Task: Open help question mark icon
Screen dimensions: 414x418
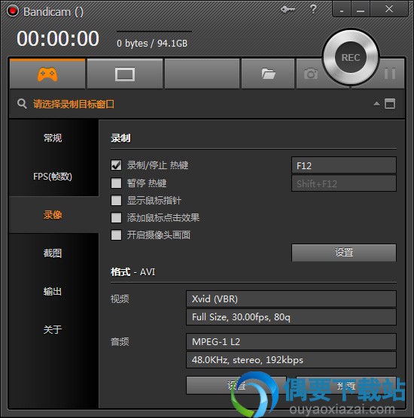Action: [x=313, y=9]
